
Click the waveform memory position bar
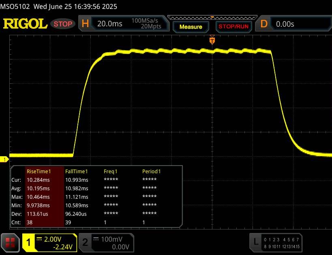(212, 17)
